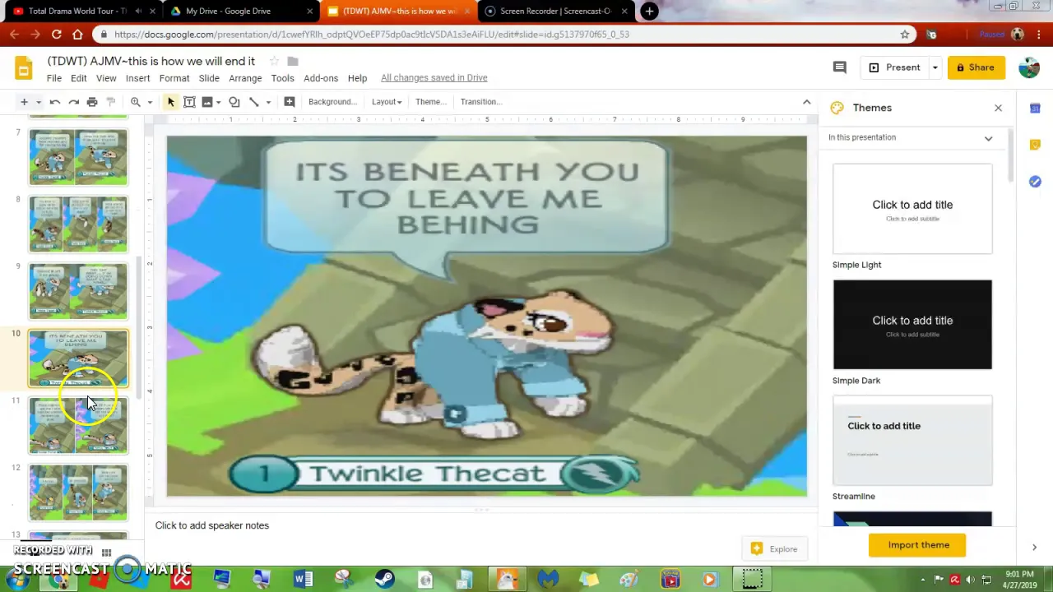
Task: Select the Shape tool
Action: tap(234, 102)
